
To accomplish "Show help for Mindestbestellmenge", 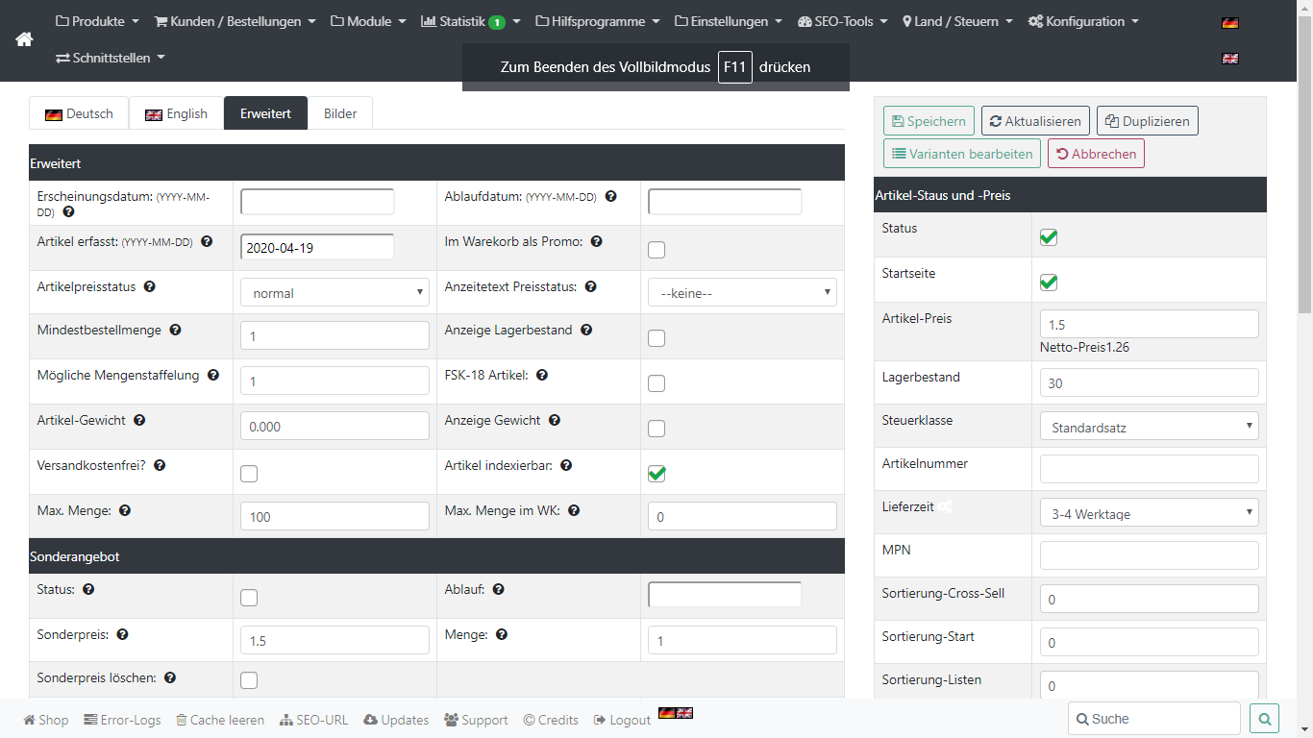I will 175,330.
